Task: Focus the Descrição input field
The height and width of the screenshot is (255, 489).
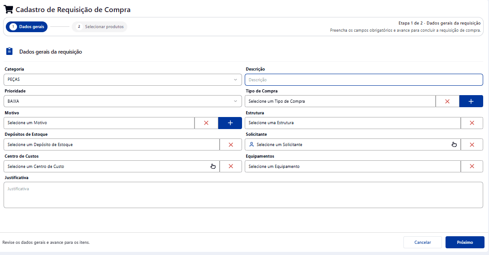Action: tap(364, 80)
